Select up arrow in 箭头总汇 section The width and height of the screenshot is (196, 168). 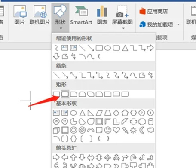click(73, 157)
